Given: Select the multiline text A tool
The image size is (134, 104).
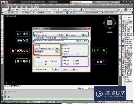Looking at the screenshot, I should [2, 61].
